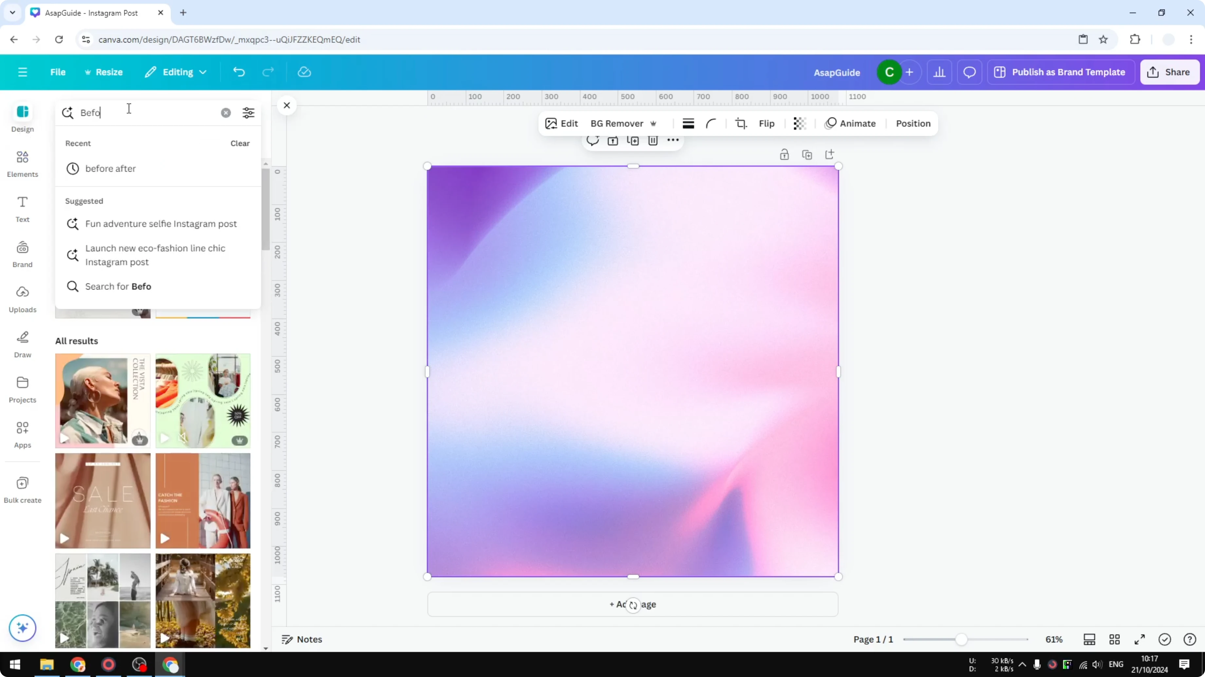Open the Projects panel
The height and width of the screenshot is (677, 1205).
pyautogui.click(x=23, y=390)
